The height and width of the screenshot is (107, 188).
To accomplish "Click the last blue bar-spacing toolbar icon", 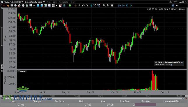I will tap(131, 6).
